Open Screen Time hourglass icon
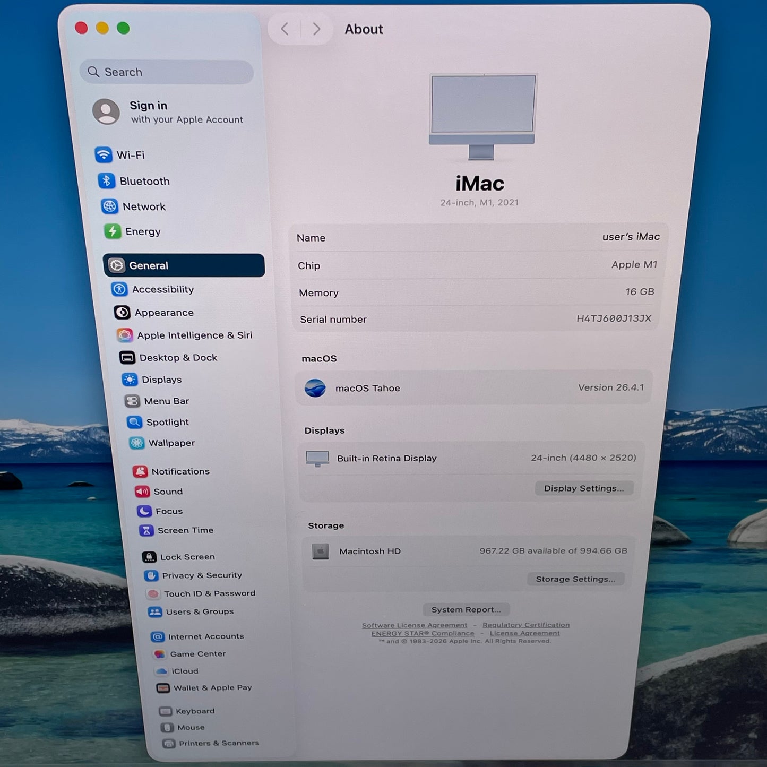Screen dimensions: 767x767 (x=146, y=530)
